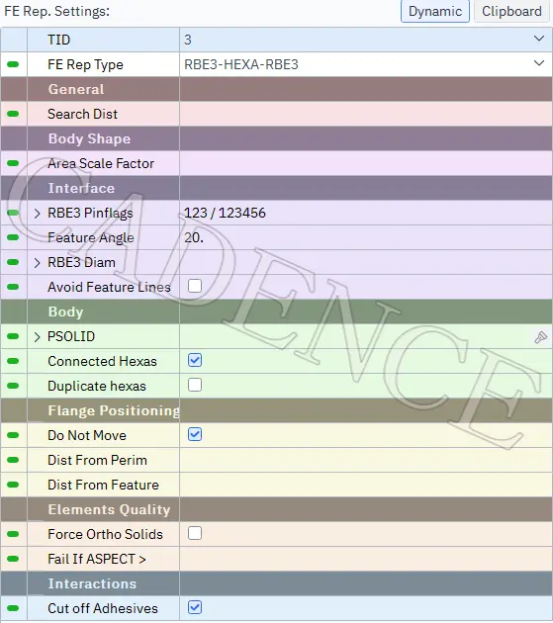Open the TID dropdown arrow

click(539, 39)
